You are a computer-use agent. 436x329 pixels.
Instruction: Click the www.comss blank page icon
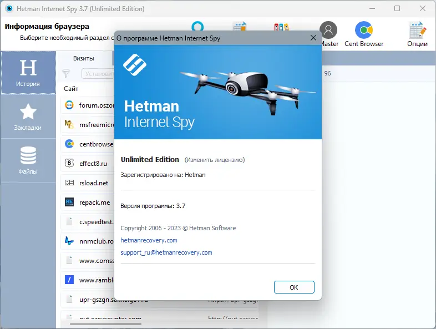[69, 260]
